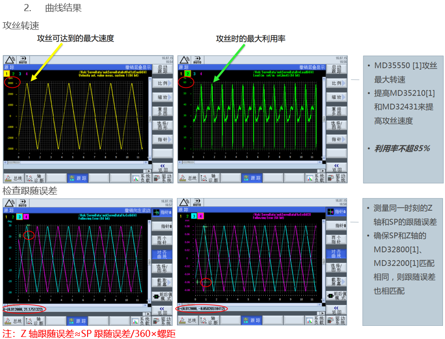The image size is (445, 339).
Task: Open 总线 softkey in deg following-error screen
Action: 14,321
